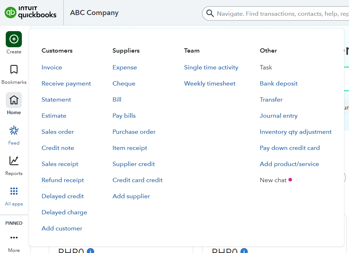Open Reports chart icon
The image size is (349, 253).
(14, 161)
